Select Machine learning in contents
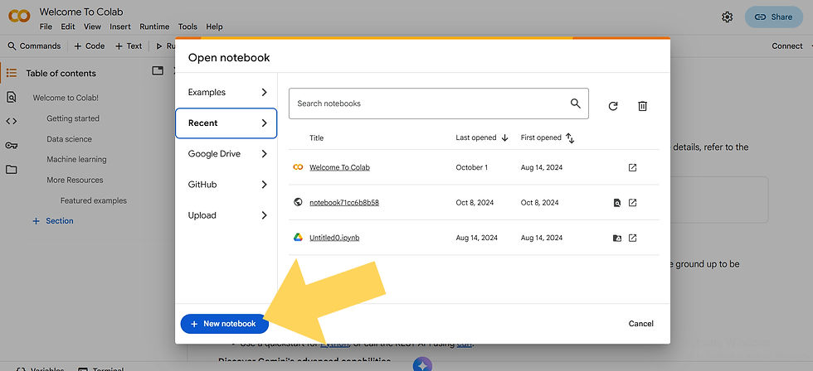 coord(76,159)
